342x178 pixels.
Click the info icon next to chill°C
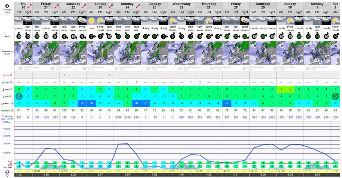tap(13, 103)
